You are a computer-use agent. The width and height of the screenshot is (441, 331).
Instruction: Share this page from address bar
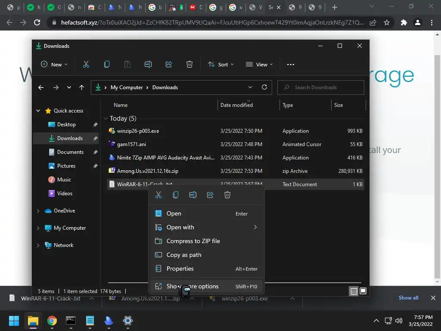pyautogui.click(x=373, y=22)
